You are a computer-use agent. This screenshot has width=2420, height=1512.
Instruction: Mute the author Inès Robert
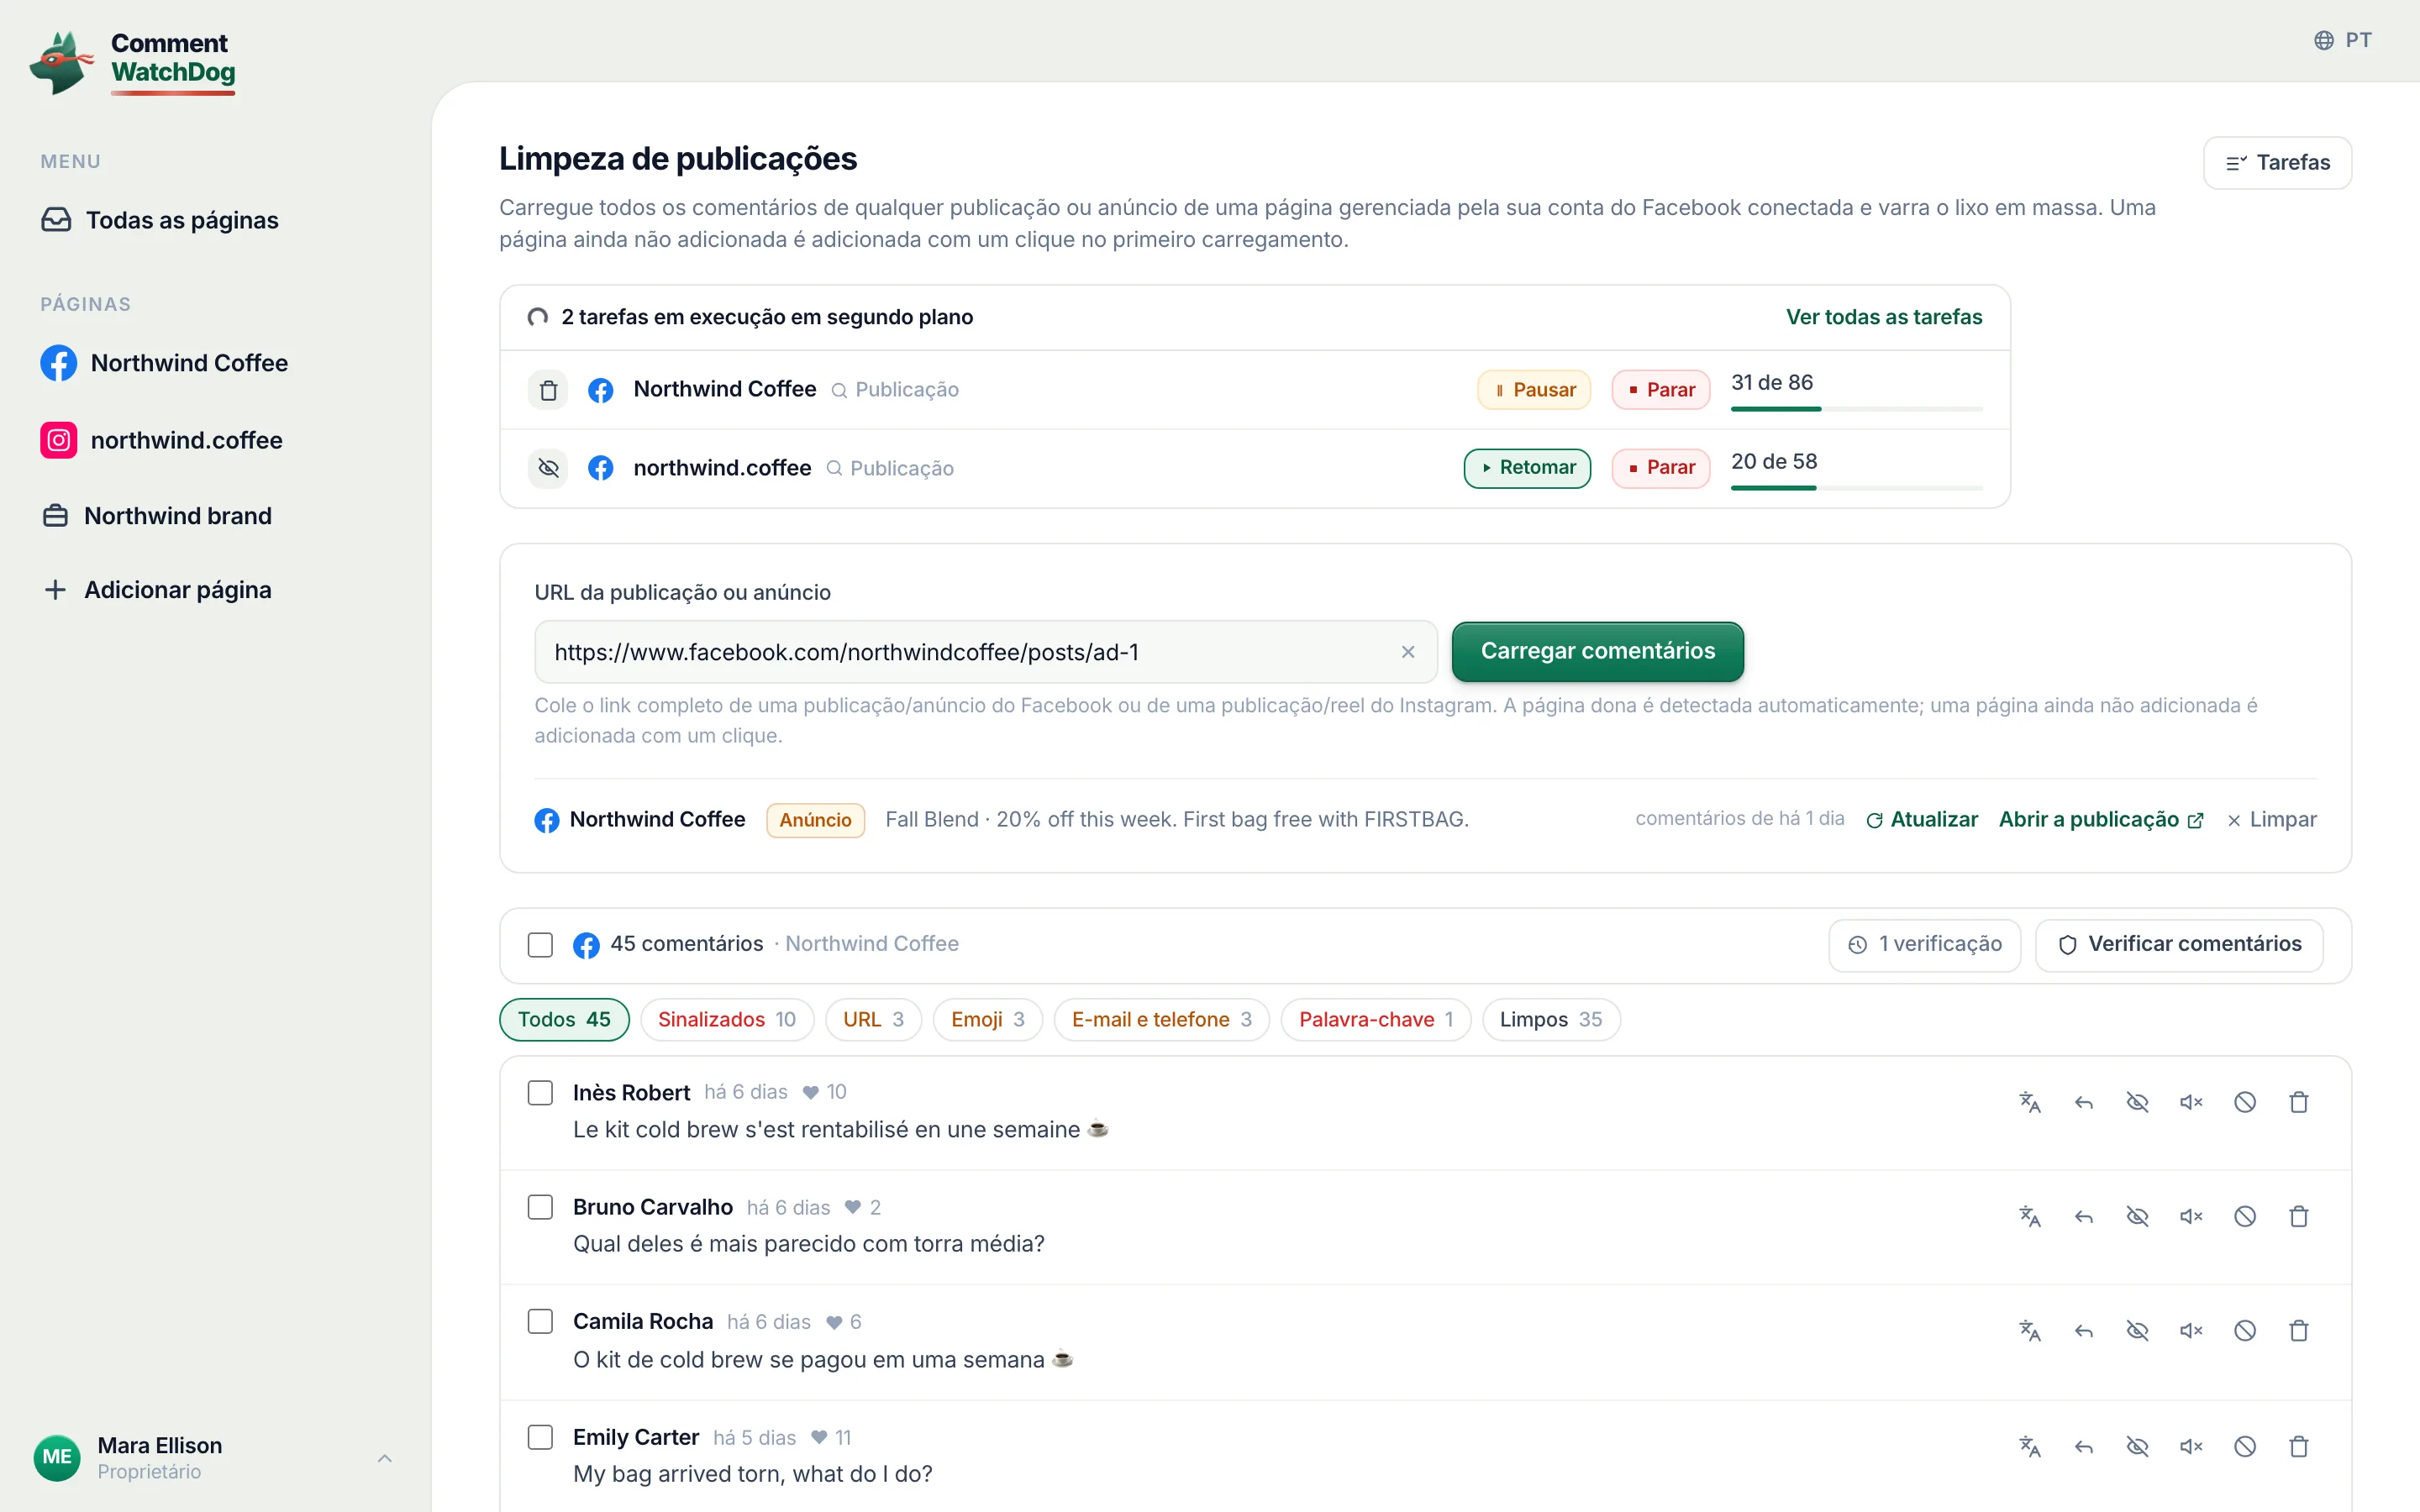tap(2191, 1102)
